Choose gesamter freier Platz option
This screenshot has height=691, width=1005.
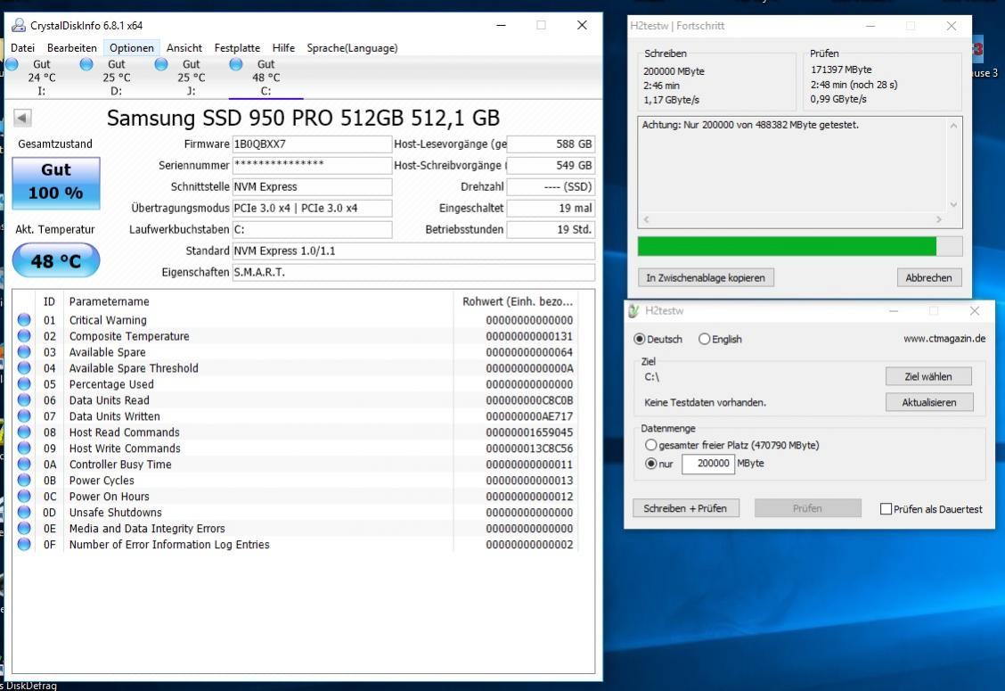651,445
